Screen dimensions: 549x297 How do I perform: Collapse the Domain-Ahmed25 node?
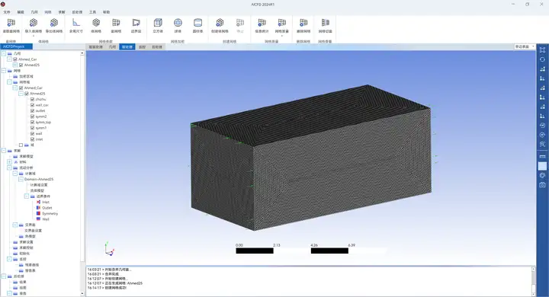click(x=21, y=179)
